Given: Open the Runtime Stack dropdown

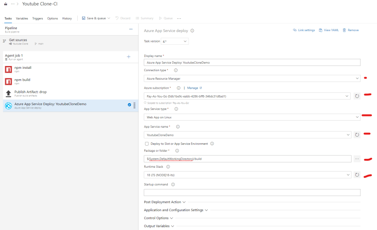Looking at the screenshot, I should tap(247, 175).
